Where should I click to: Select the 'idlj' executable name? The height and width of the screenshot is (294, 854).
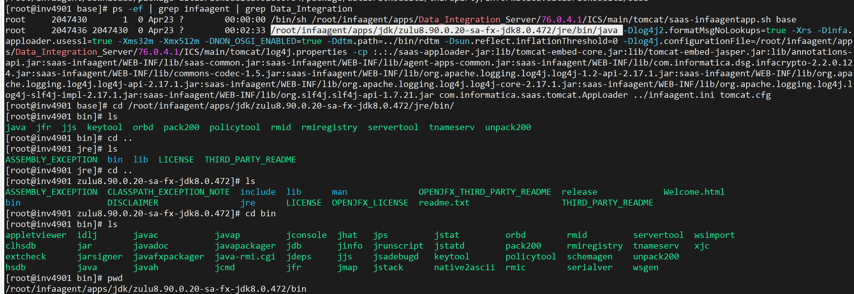pos(87,235)
